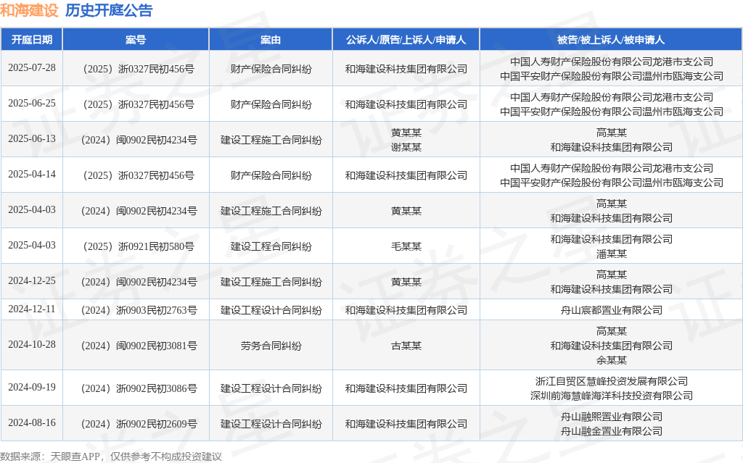Screen dimensions: 743x463
Task: Click plaintiff 和海建设科技集团有限公司 in the 2024-09-19 row
Action: pyautogui.click(x=406, y=388)
